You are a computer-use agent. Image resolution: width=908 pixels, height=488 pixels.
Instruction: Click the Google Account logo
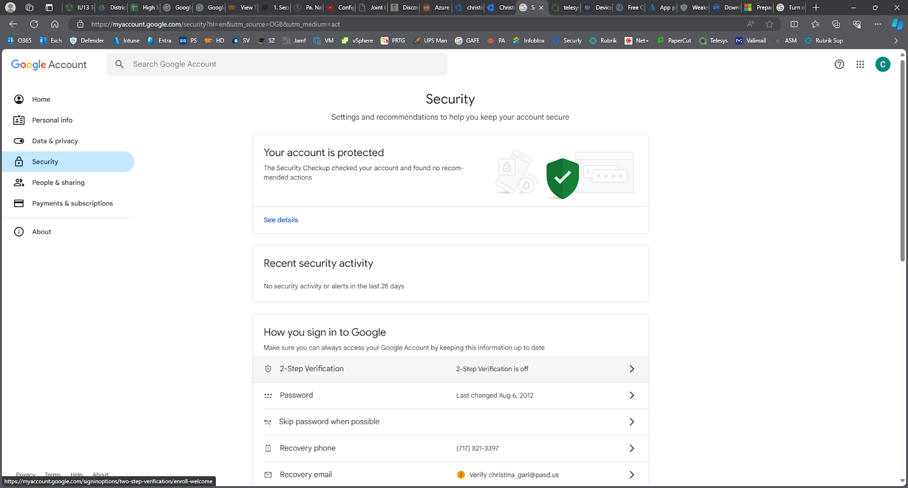click(49, 65)
